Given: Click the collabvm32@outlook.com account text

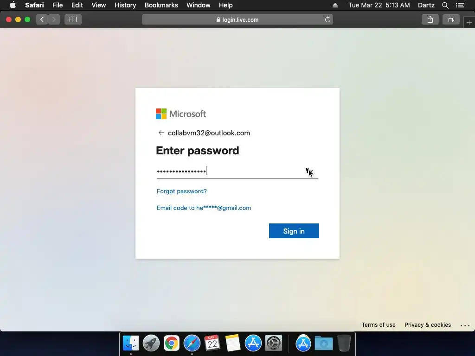Looking at the screenshot, I should pyautogui.click(x=209, y=133).
